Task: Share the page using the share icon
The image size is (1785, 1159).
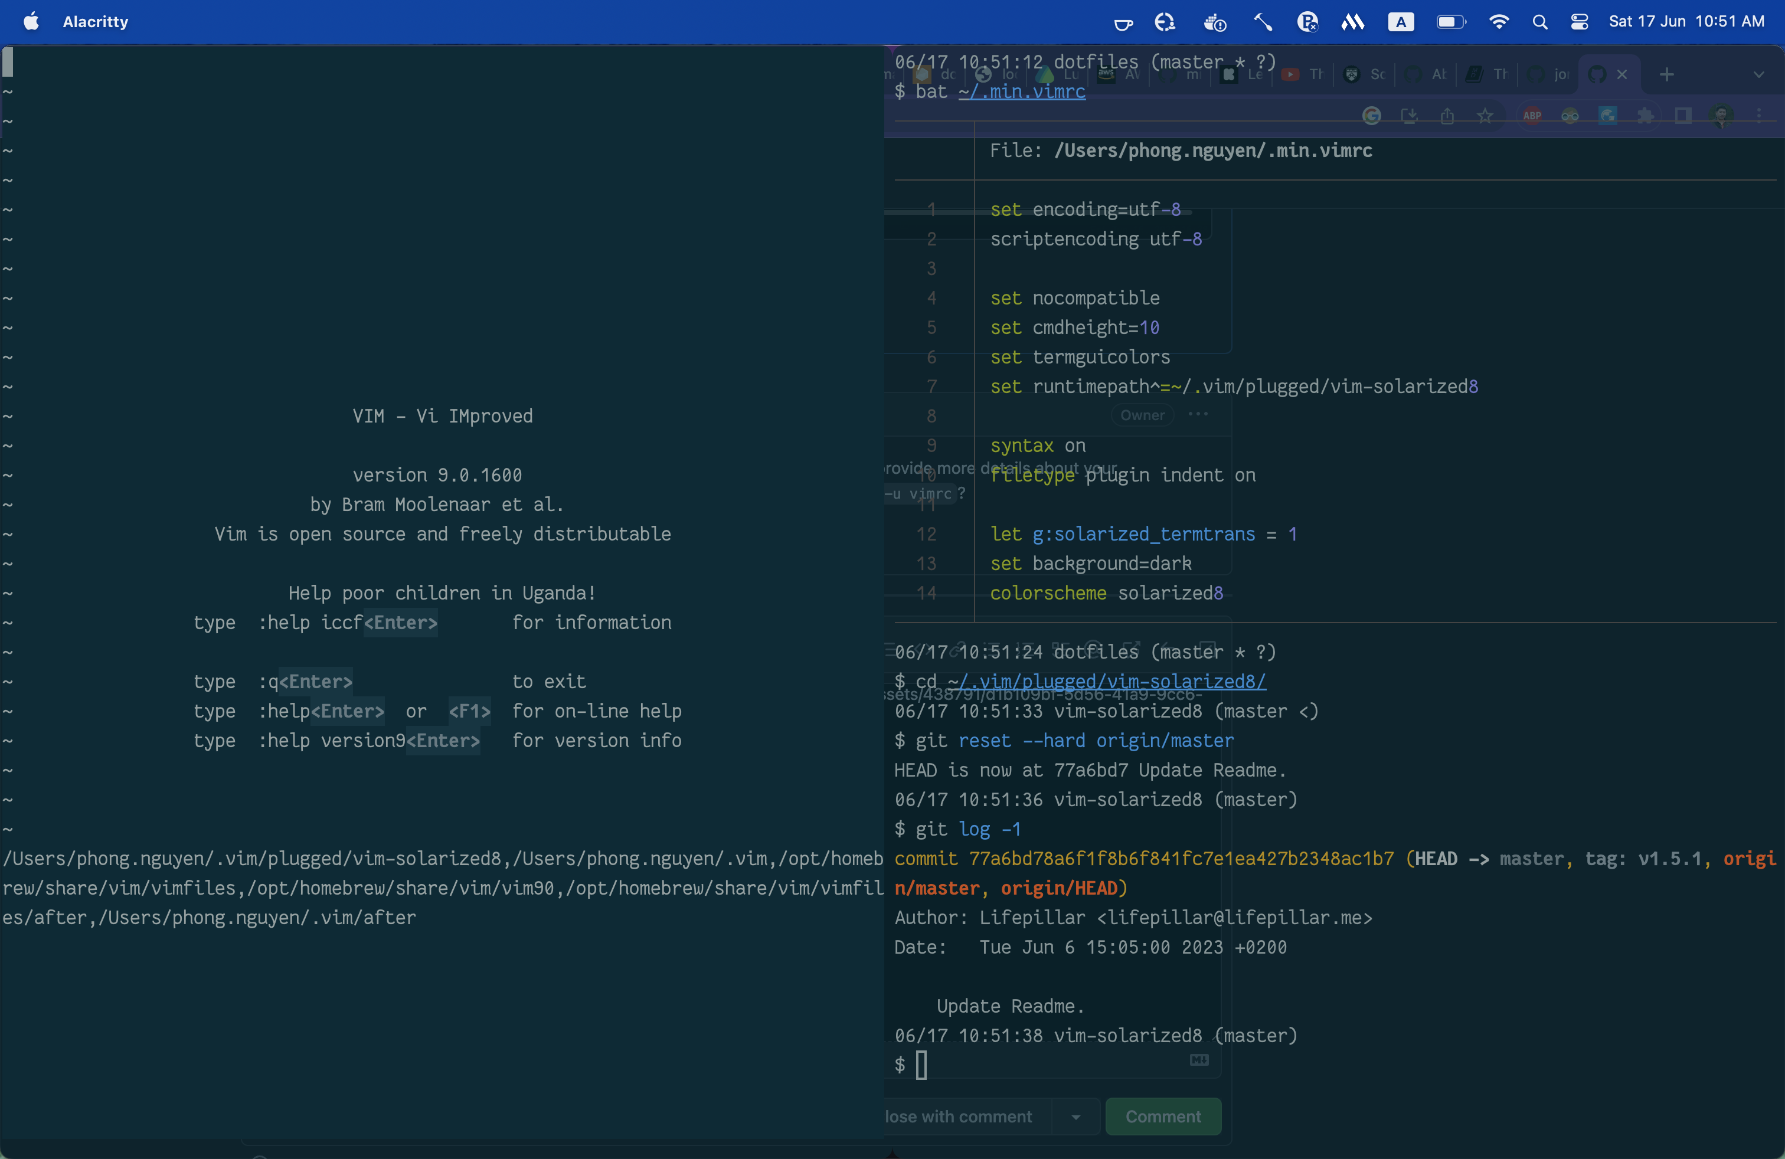Action: [1447, 116]
